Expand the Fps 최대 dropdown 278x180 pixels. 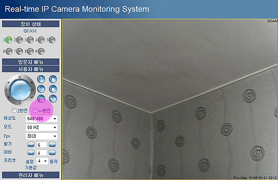tap(42, 136)
